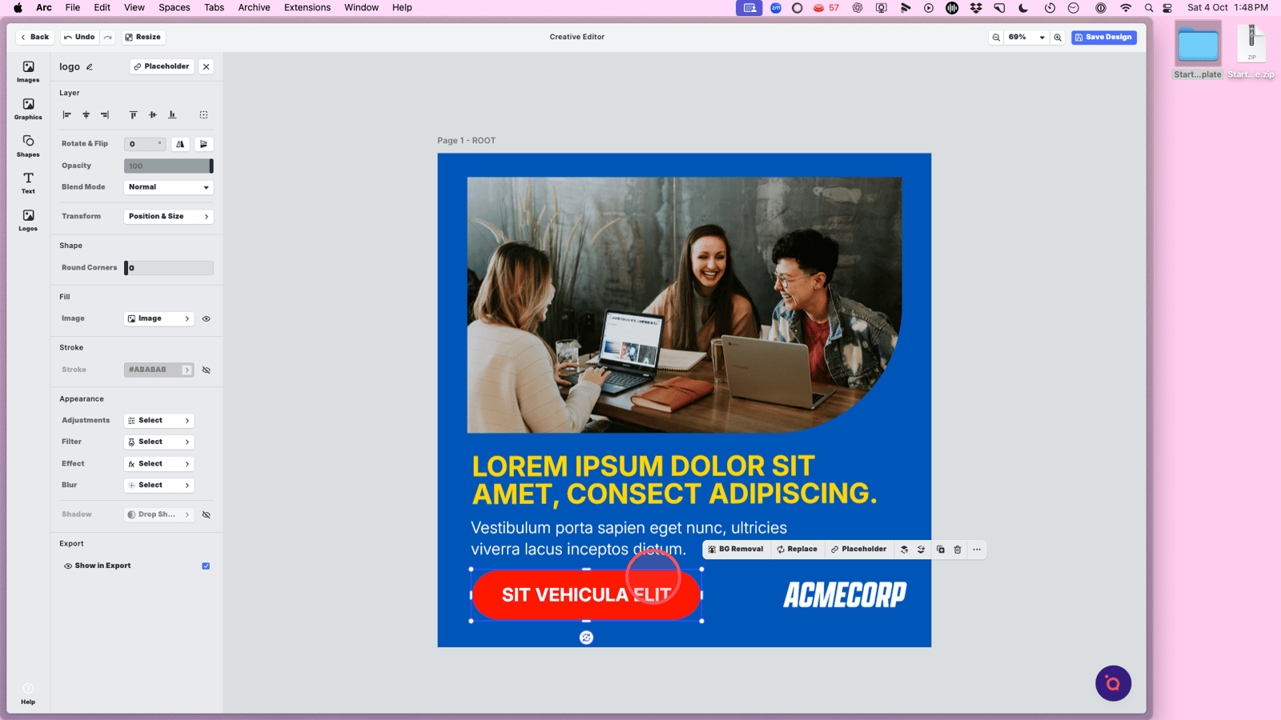Rename the logo layer with the pencil icon
The height and width of the screenshot is (720, 1281).
90,67
